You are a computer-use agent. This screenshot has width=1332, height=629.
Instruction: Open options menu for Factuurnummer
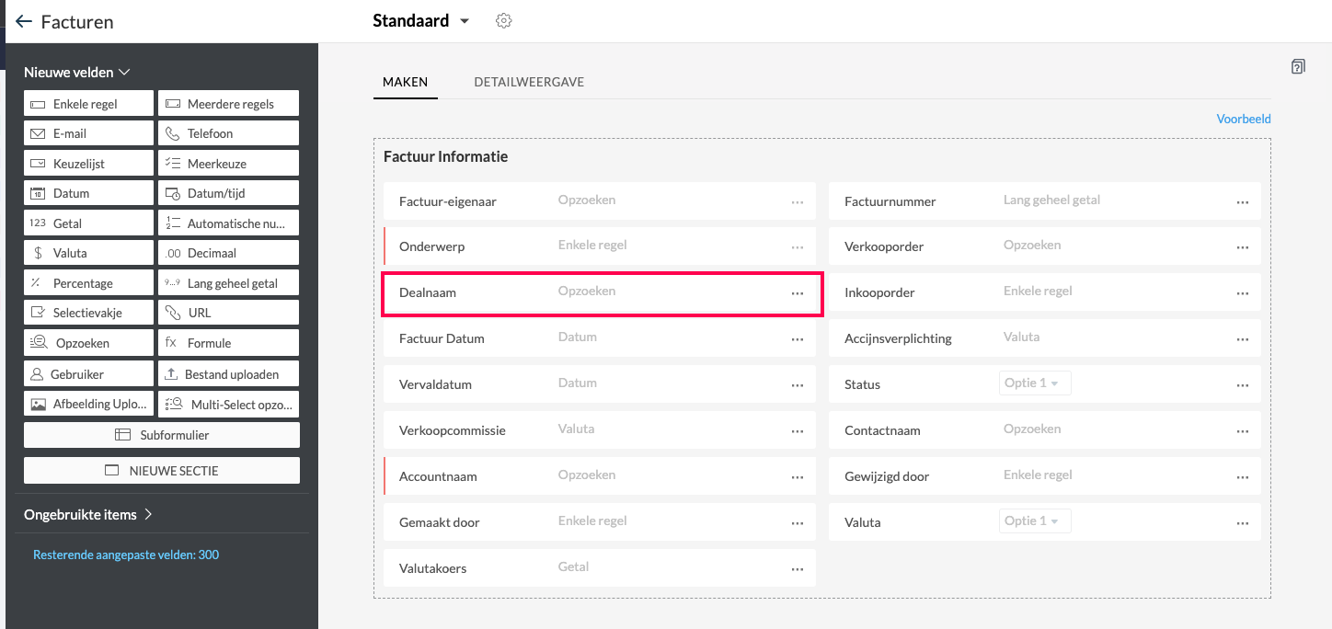pos(1242,201)
